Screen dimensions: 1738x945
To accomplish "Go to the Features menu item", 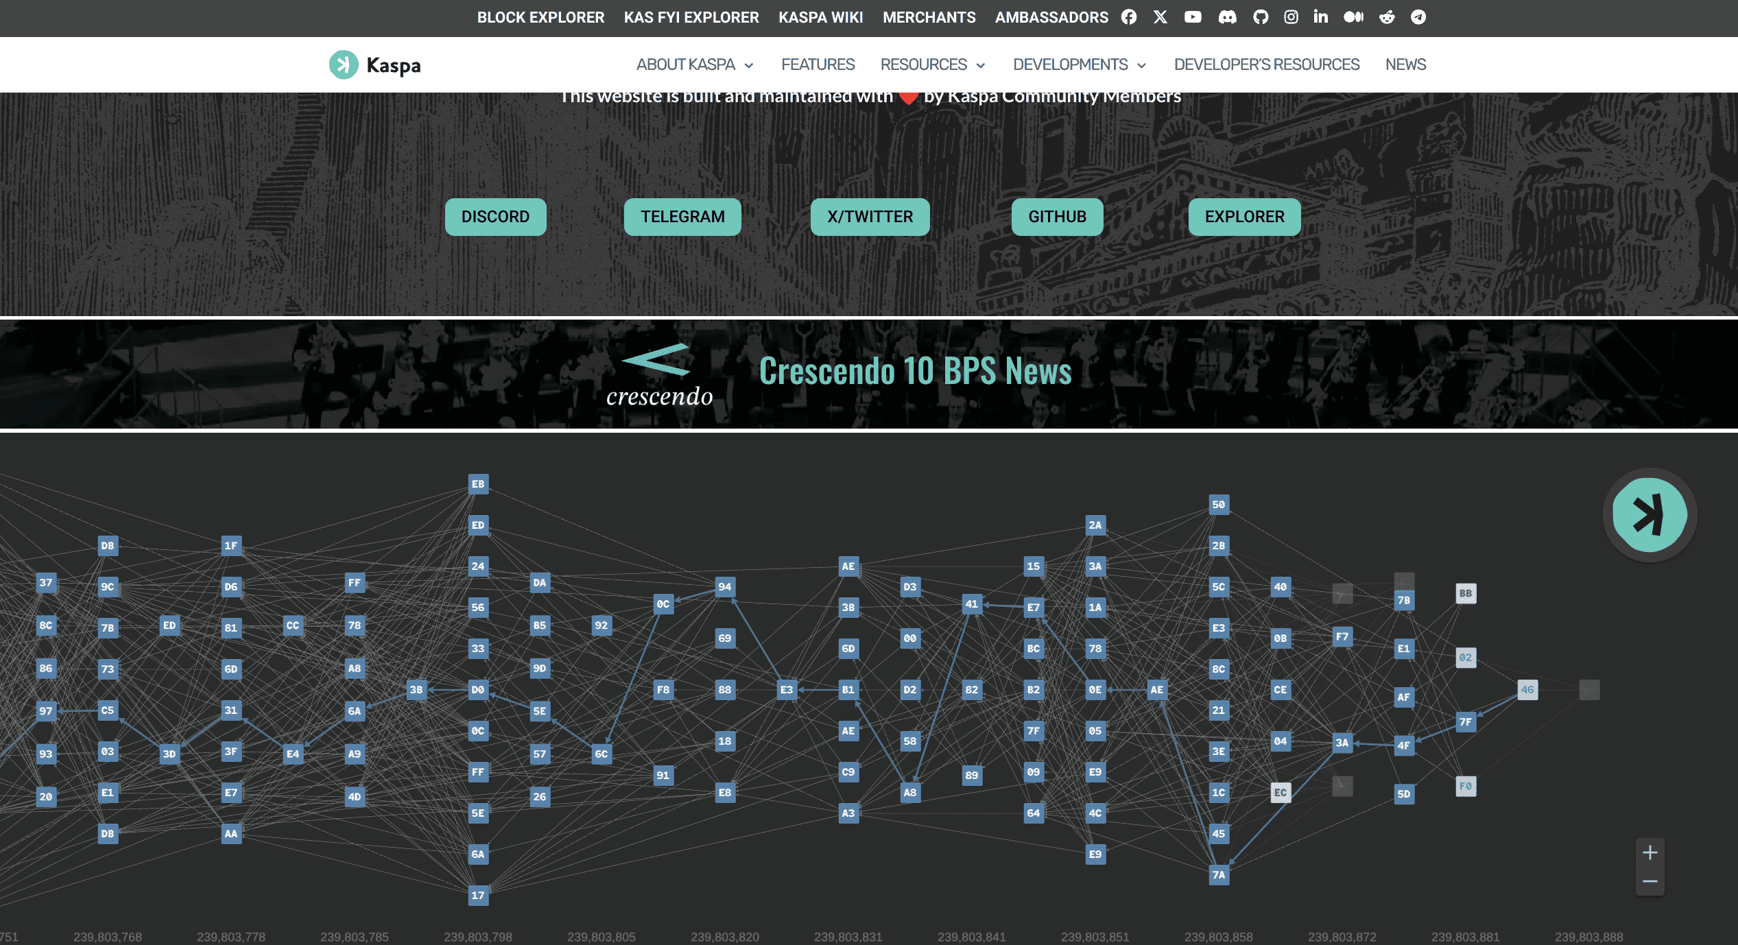I will [x=818, y=64].
